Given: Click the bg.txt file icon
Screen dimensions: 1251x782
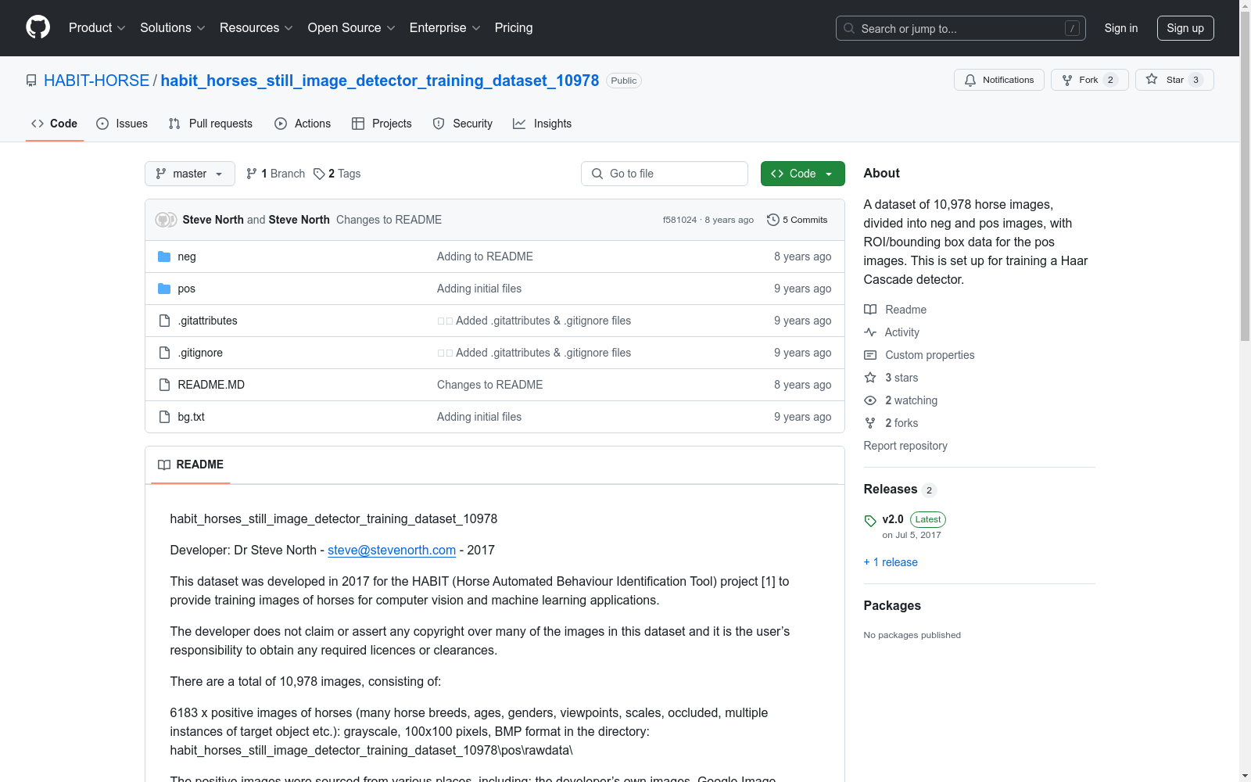Looking at the screenshot, I should pos(164,417).
